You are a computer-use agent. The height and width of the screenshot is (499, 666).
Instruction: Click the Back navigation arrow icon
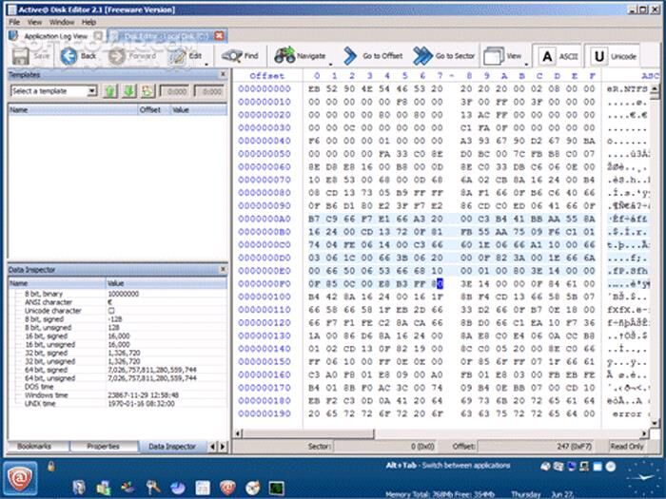pyautogui.click(x=69, y=56)
